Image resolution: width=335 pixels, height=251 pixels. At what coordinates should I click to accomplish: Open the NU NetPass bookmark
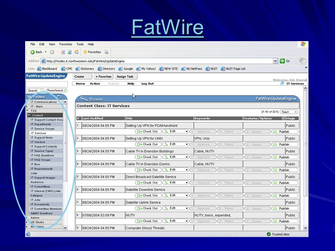click(x=192, y=69)
